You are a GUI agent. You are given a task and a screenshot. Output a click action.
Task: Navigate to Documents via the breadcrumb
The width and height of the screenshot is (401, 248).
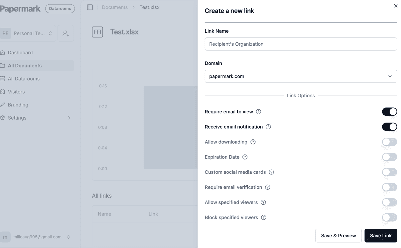(x=115, y=7)
